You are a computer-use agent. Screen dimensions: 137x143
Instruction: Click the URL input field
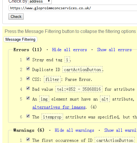(73, 8)
